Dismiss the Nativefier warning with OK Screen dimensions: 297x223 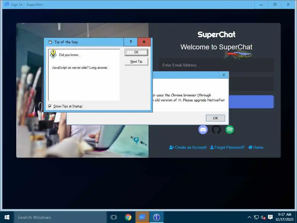pos(215,118)
